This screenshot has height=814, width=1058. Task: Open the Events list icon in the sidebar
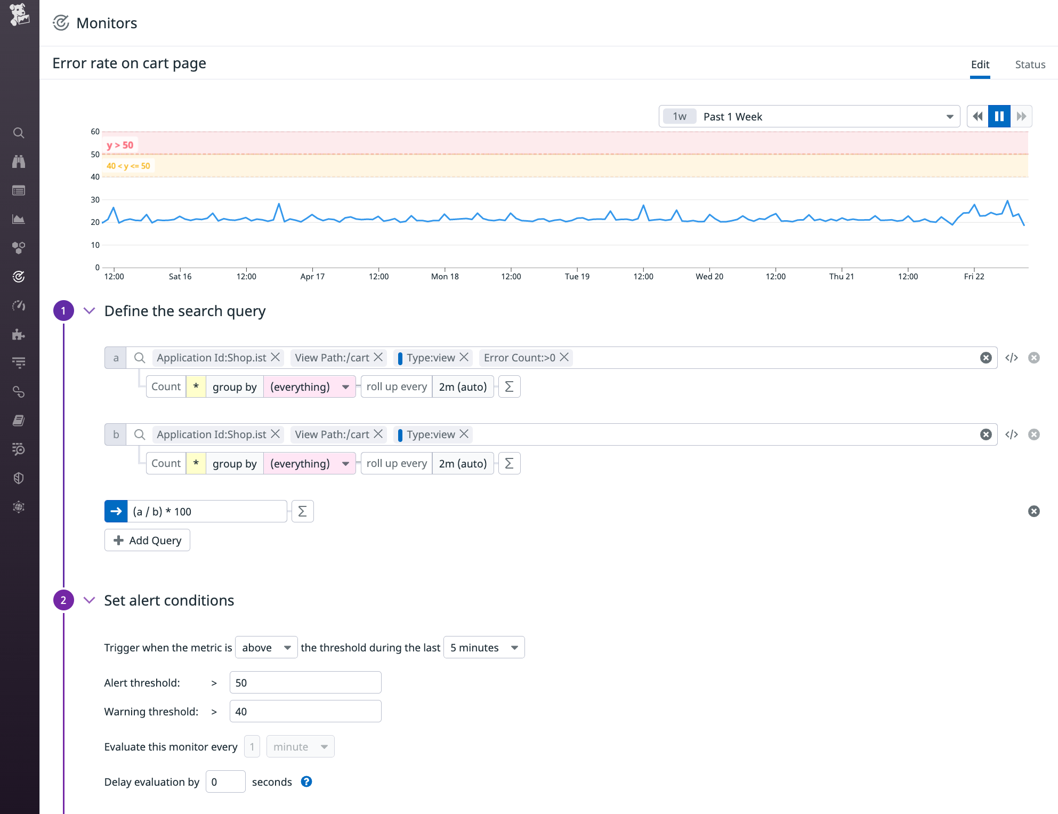coord(19,190)
